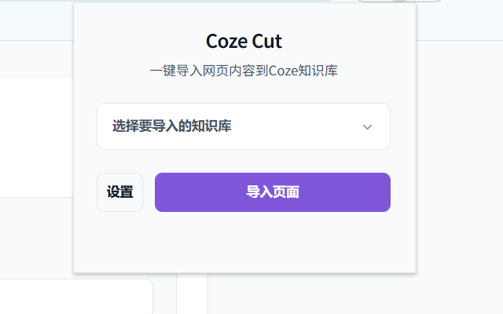Click the rounded white box at bottom left

click(x=76, y=297)
